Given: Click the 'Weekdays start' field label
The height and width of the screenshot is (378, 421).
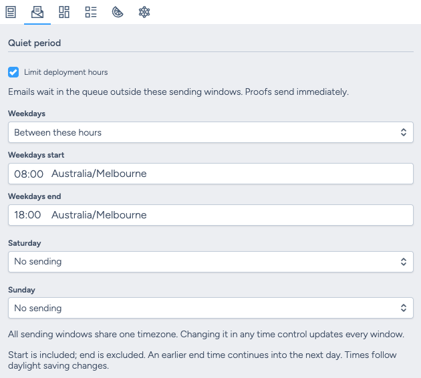Looking at the screenshot, I should click(36, 155).
